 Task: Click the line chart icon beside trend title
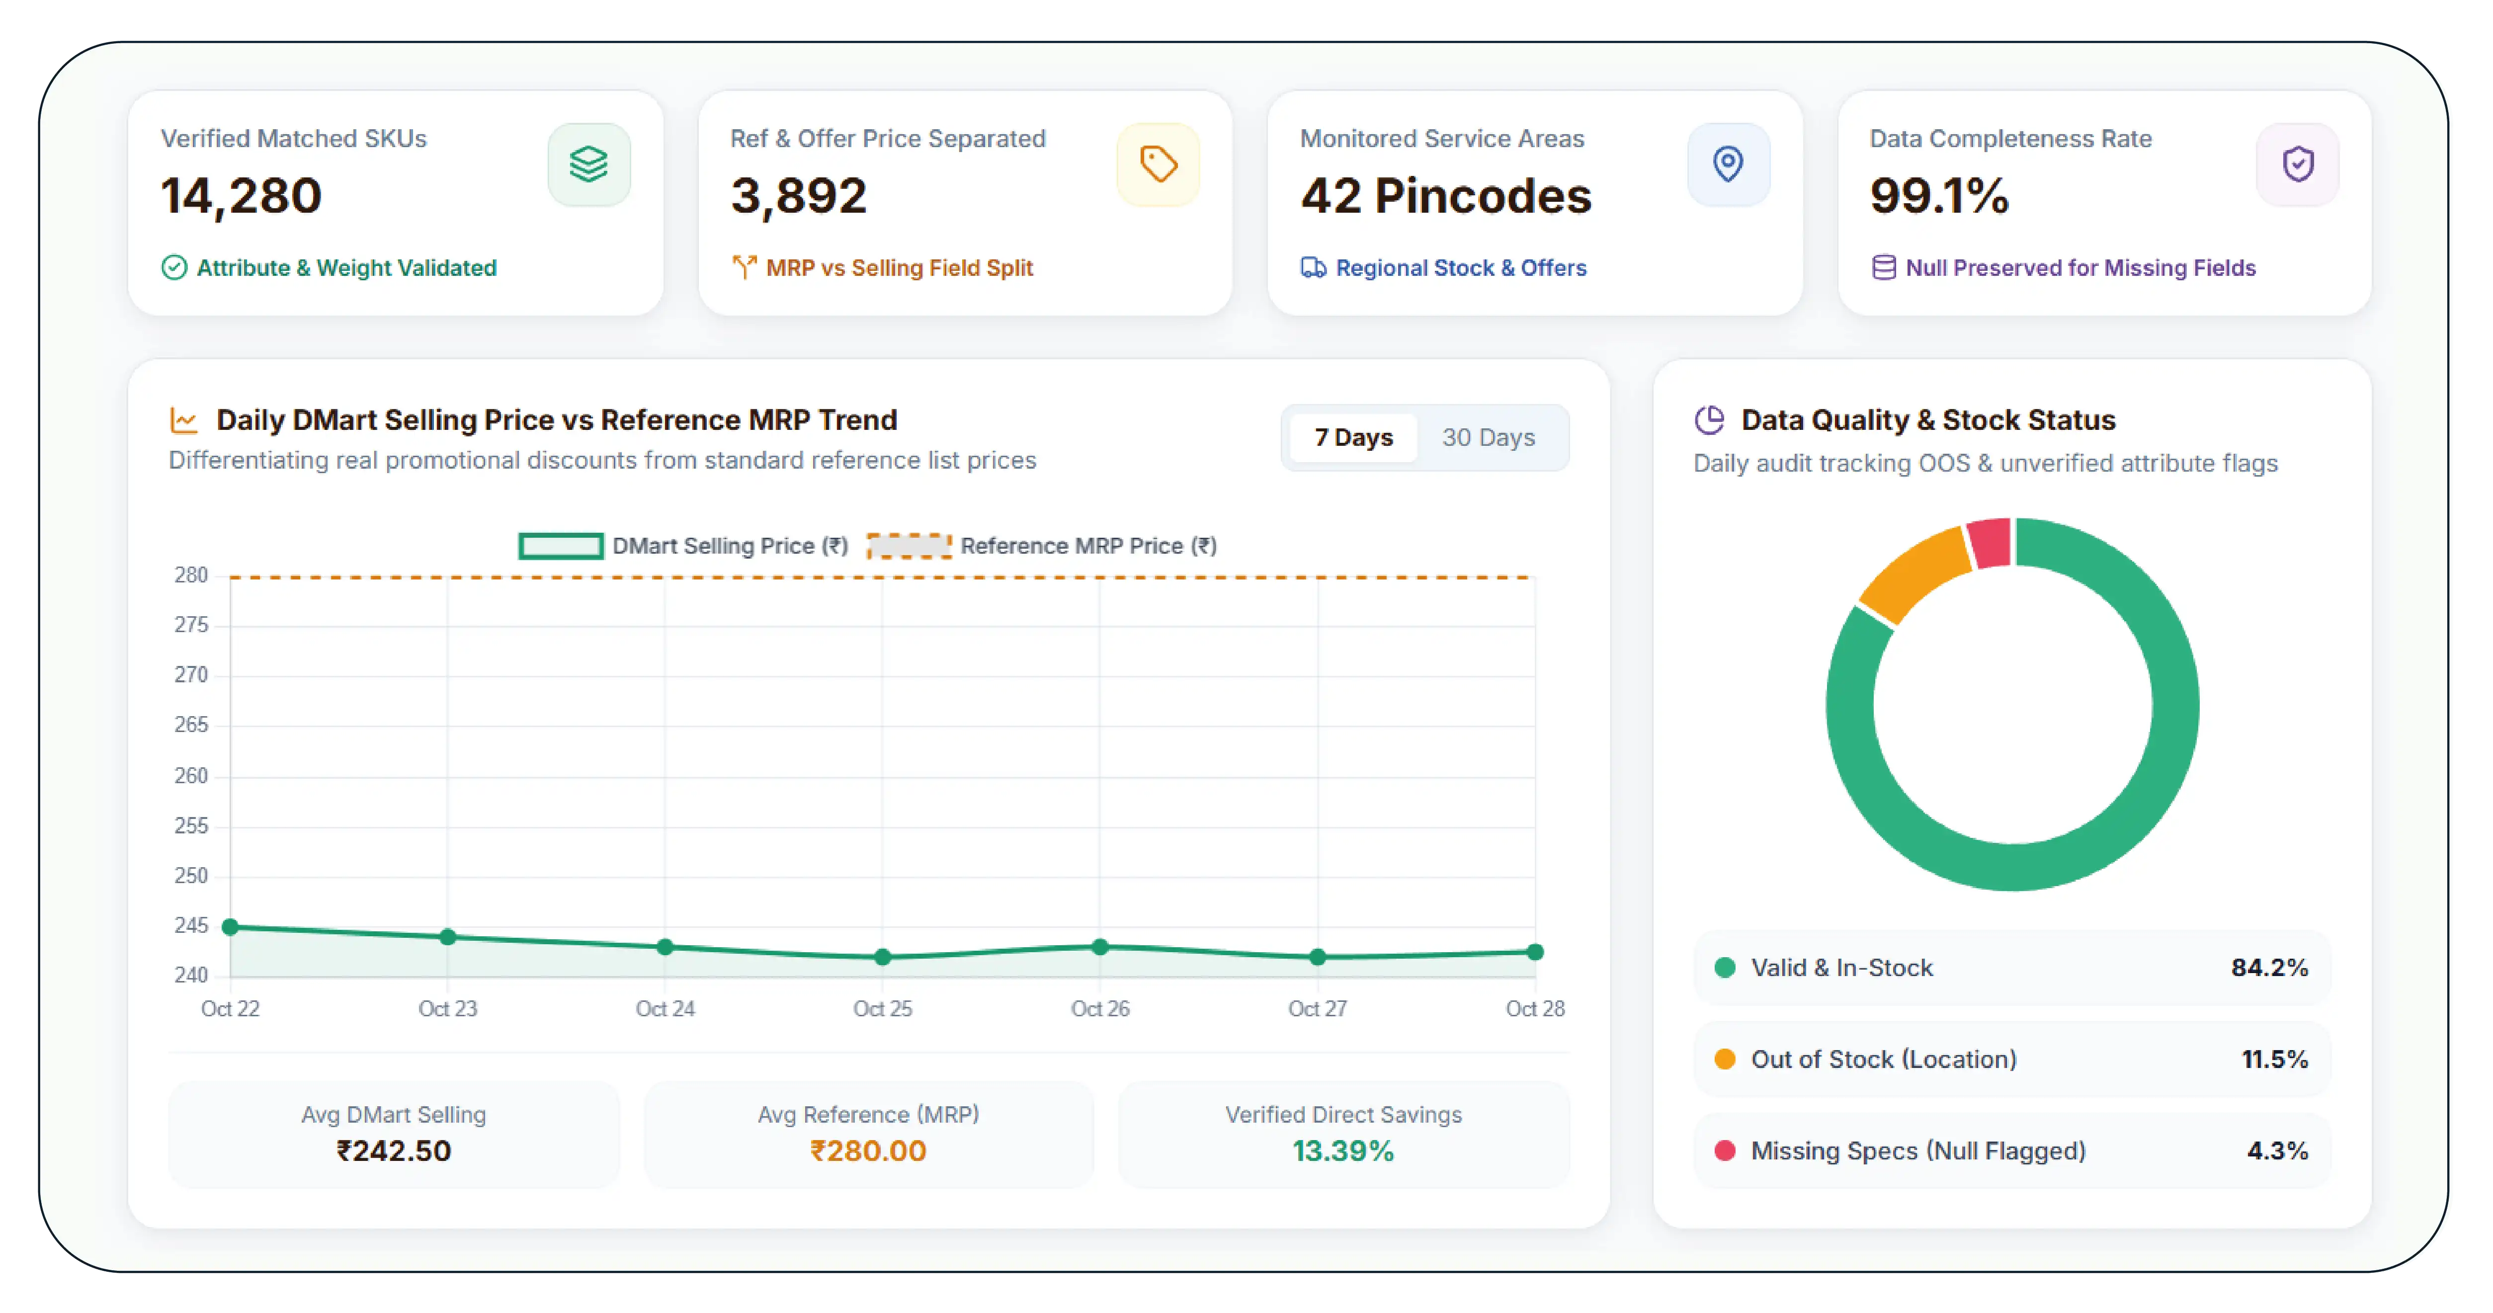pos(184,420)
